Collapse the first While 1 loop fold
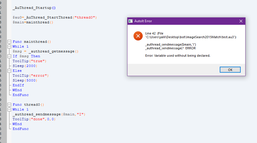 click(x=9, y=47)
